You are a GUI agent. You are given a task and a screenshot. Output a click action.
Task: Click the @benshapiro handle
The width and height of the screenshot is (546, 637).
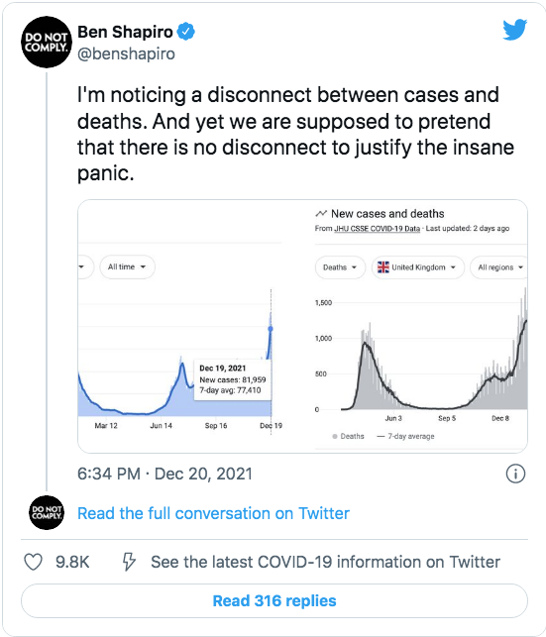click(126, 53)
